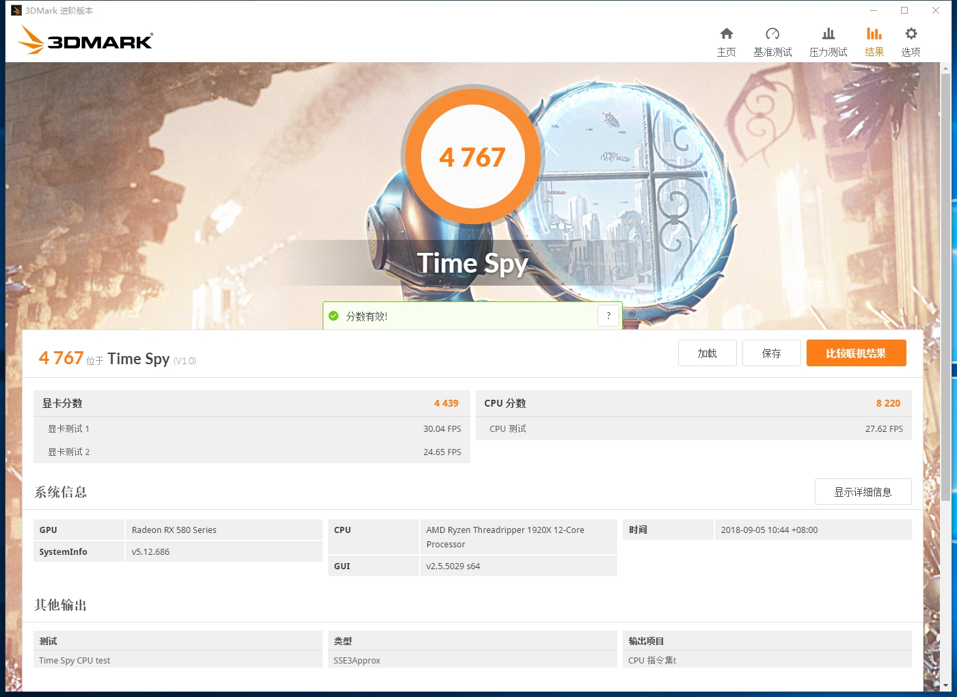This screenshot has width=957, height=697.
Task: Select the Radeon RX 580 Series GPU entry
Action: coord(173,530)
